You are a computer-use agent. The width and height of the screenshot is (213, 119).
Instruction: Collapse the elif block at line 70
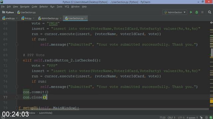(17, 60)
